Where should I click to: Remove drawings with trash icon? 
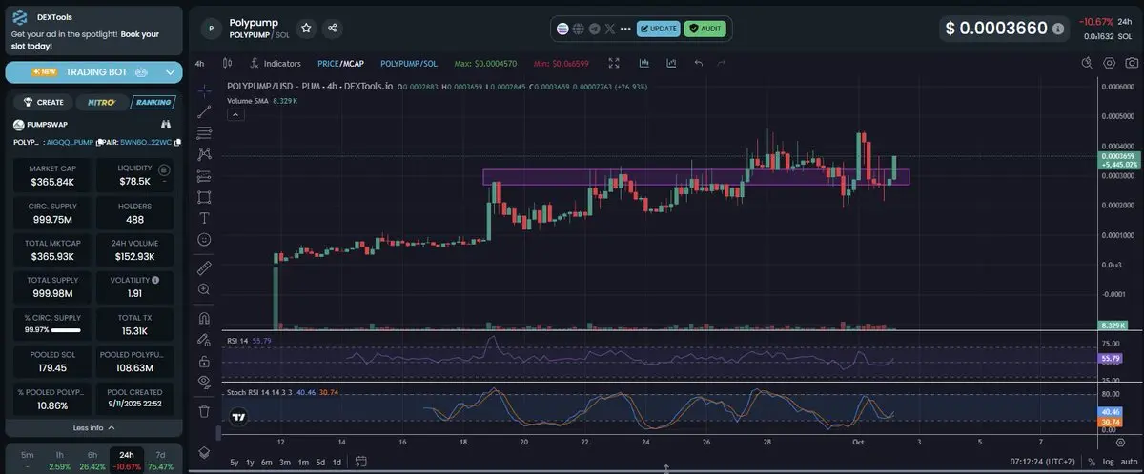point(204,411)
